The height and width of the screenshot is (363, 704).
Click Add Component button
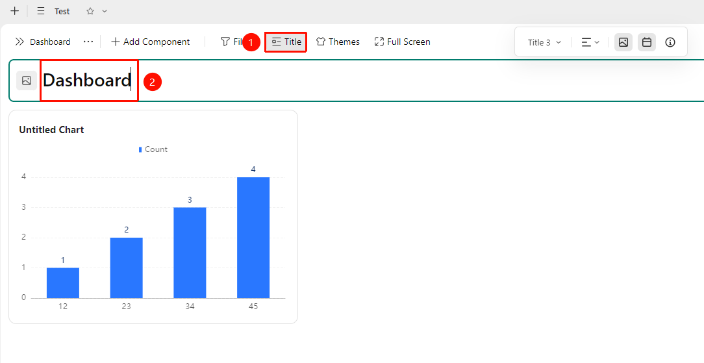tap(151, 42)
